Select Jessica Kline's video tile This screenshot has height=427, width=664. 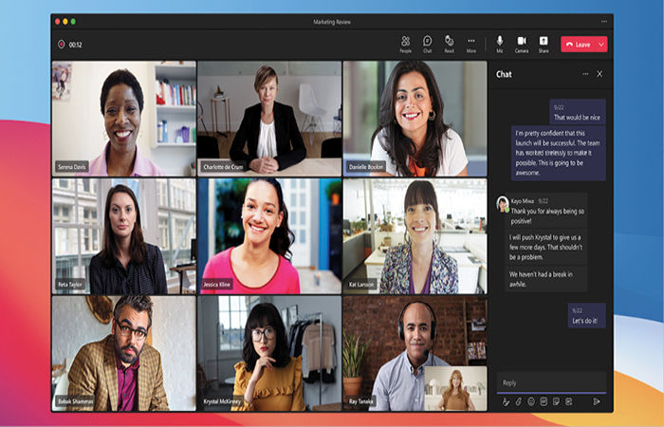268,236
